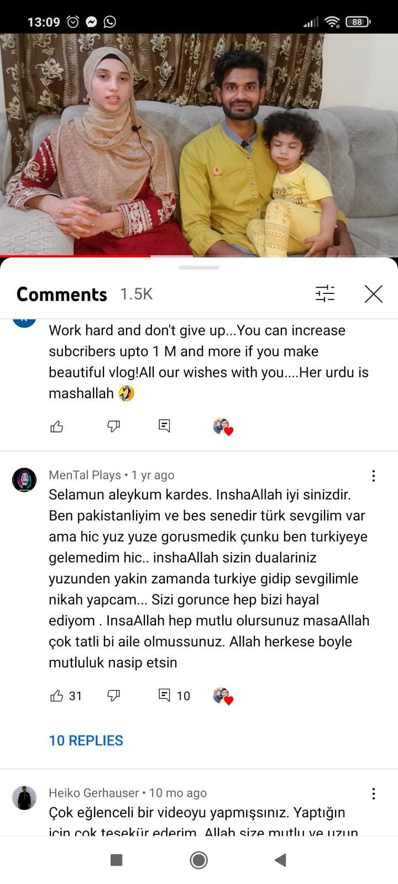The image size is (398, 884).
Task: Expand the 10 REPLIES thread
Action: [86, 740]
